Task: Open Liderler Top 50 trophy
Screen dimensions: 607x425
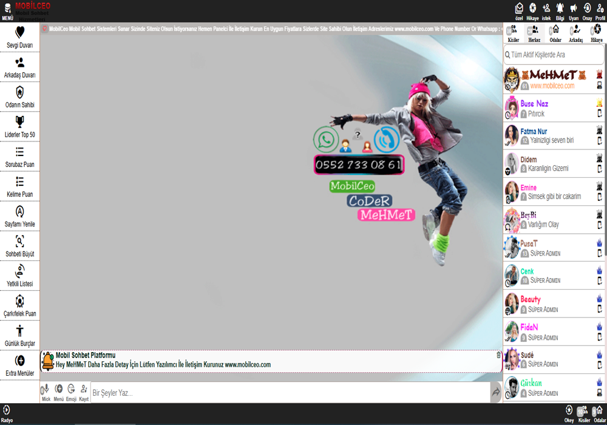Action: tap(20, 122)
